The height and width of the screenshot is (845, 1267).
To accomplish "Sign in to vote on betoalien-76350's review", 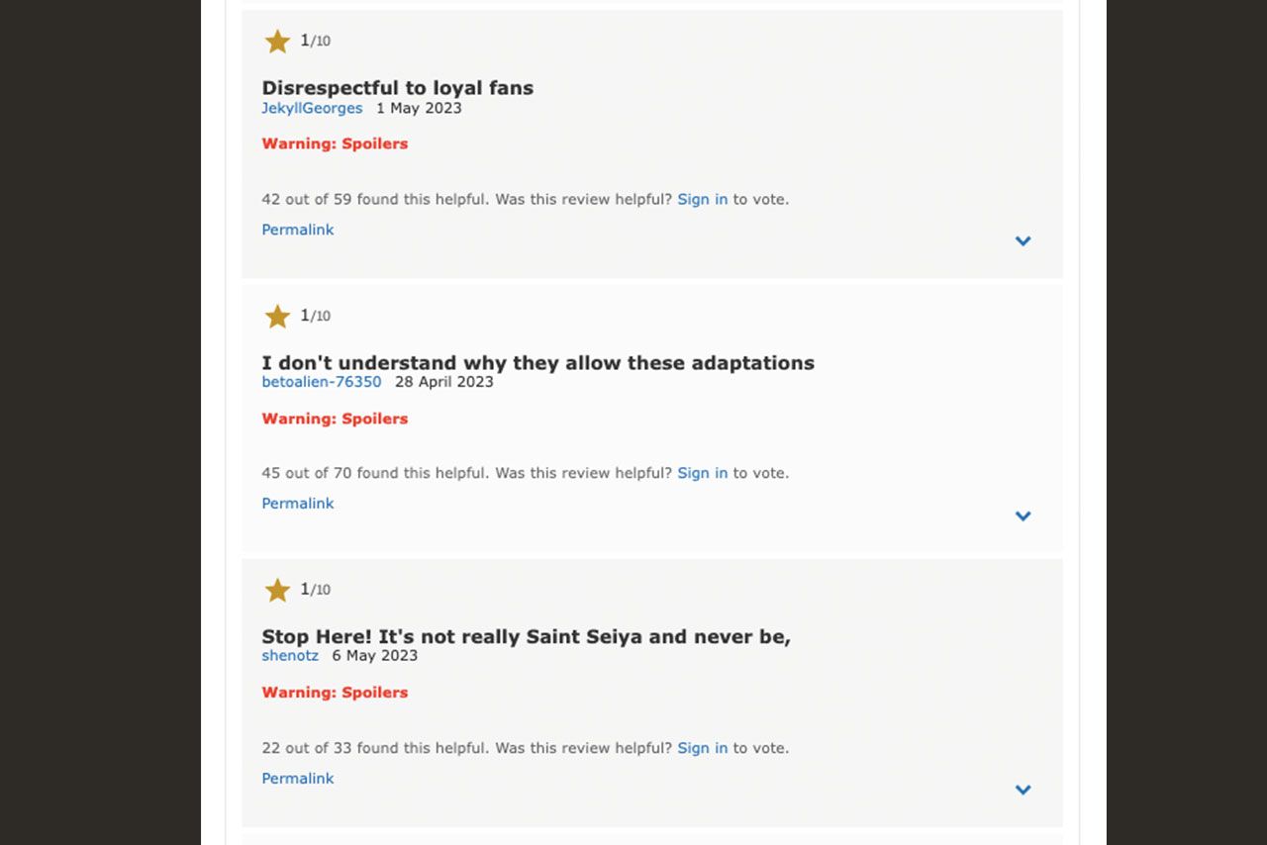I will click(702, 473).
